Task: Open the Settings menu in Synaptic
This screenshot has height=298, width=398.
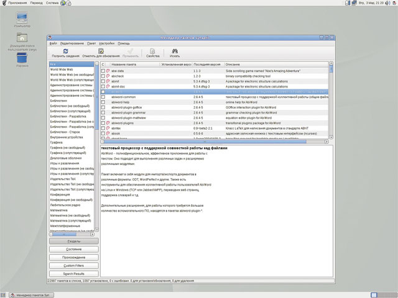Action: pyautogui.click(x=106, y=43)
